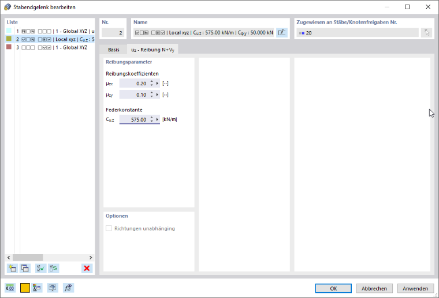
Task: Click the monitor display icon in the footer
Action: click(53, 288)
